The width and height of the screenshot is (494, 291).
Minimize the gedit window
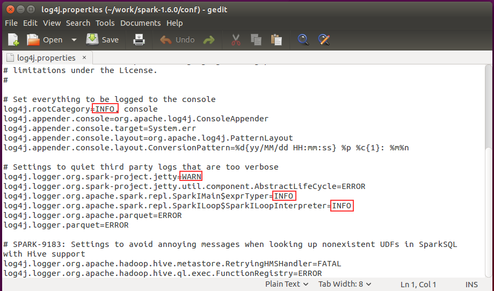point(20,10)
